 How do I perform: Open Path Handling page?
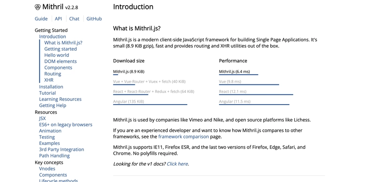click(x=55, y=156)
